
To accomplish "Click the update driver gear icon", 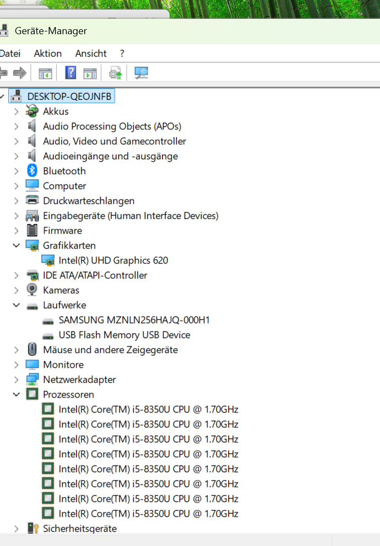I will (116, 73).
